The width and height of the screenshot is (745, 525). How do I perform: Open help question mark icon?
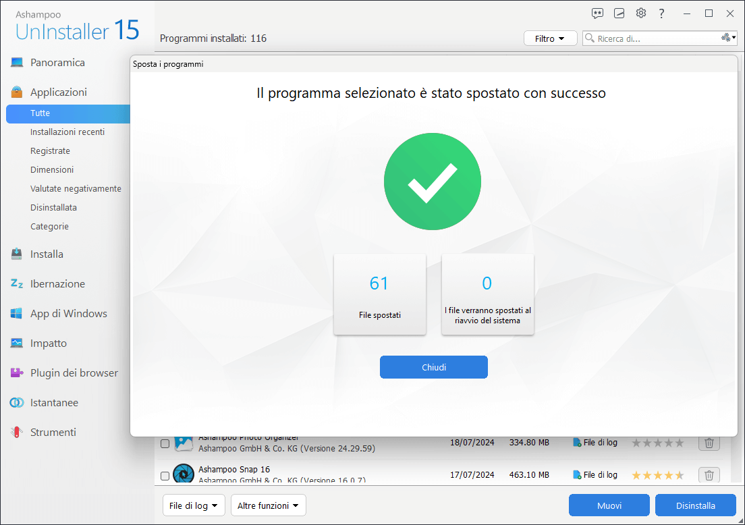tap(661, 13)
